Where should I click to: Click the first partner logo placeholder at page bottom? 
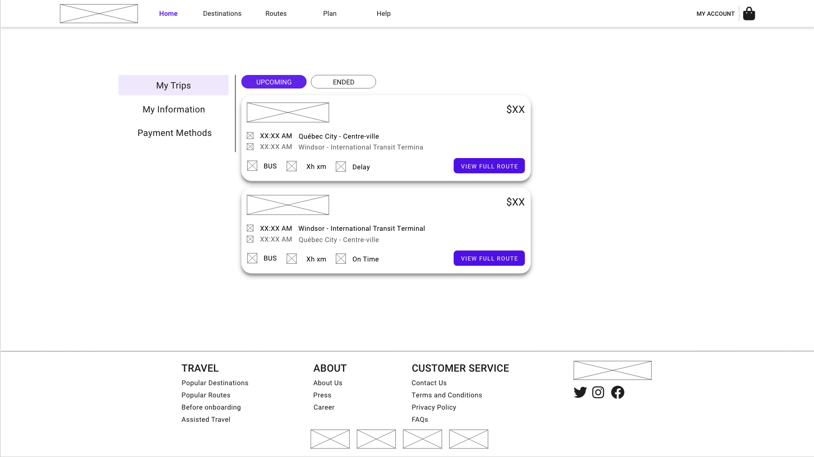pyautogui.click(x=330, y=438)
